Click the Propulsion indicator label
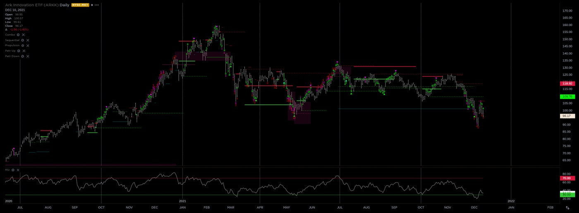The image size is (579, 213). 12,45
